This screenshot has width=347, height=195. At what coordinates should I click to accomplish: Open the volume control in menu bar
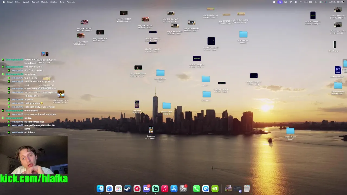pyautogui.click(x=295, y=2)
